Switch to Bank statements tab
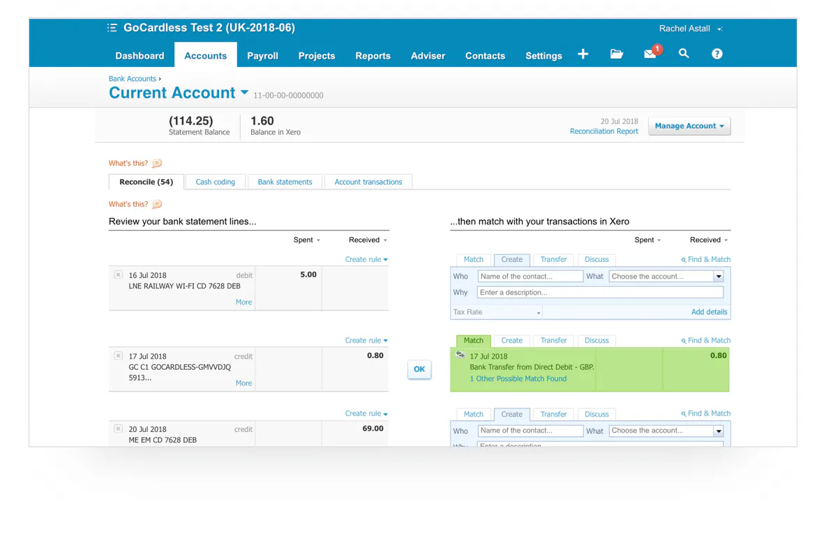Viewport: 826px width, 544px height. [x=285, y=182]
